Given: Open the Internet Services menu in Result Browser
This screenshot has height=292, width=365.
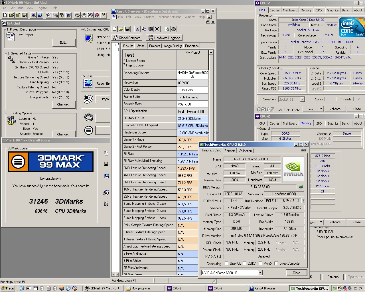Looking at the screenshot, I should click(x=169, y=17).
